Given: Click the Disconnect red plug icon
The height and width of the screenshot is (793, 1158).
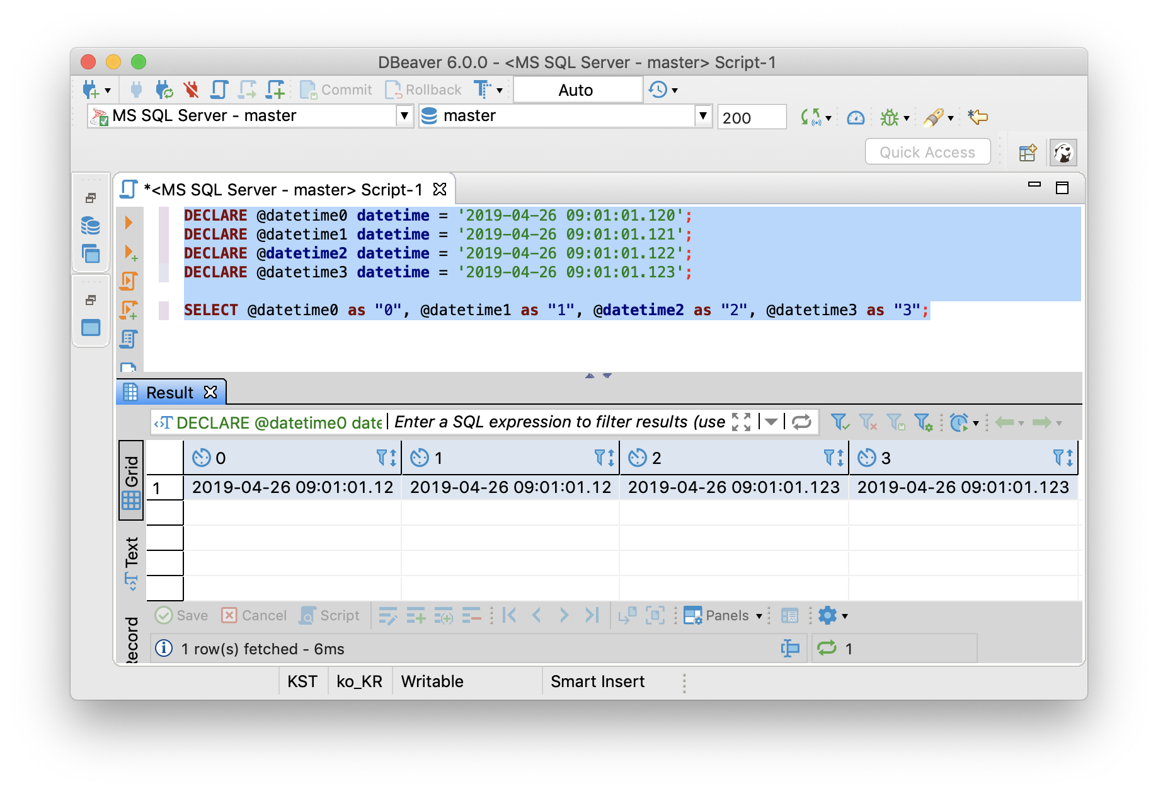Looking at the screenshot, I should [x=192, y=90].
